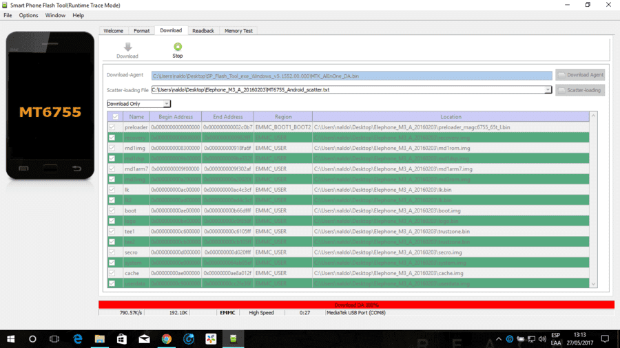
Task: Click the Download Agent folder button
Action: (580, 74)
